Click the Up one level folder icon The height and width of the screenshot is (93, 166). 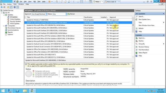click(x=8, y=7)
